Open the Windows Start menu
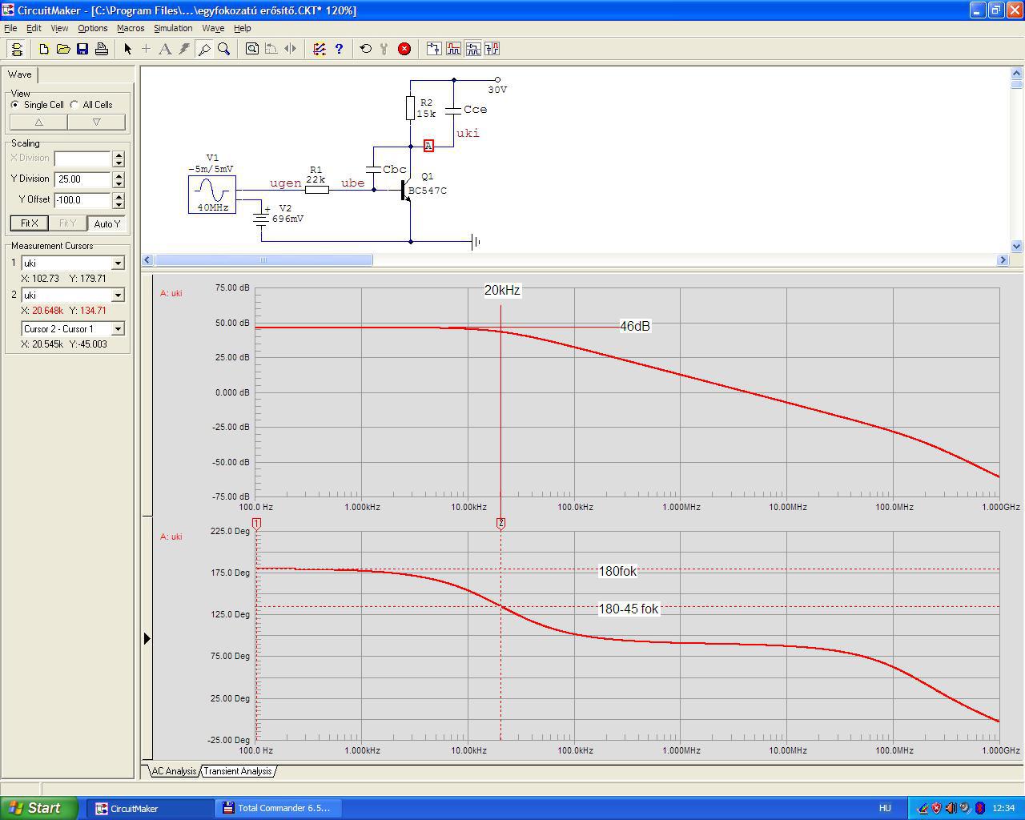 pos(38,808)
